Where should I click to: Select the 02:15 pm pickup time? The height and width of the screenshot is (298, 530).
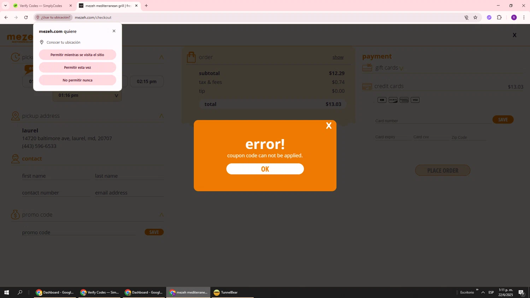coord(147,81)
